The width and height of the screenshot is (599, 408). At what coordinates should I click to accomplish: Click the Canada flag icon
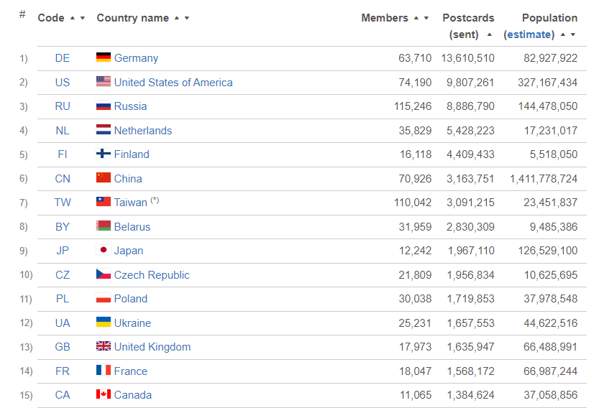(x=104, y=394)
